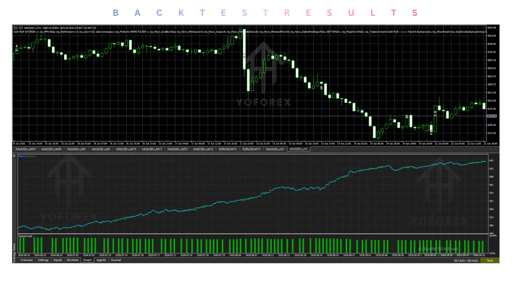Click the Deposit Load label
Viewport: 518px width, 291px height.
tap(25, 236)
